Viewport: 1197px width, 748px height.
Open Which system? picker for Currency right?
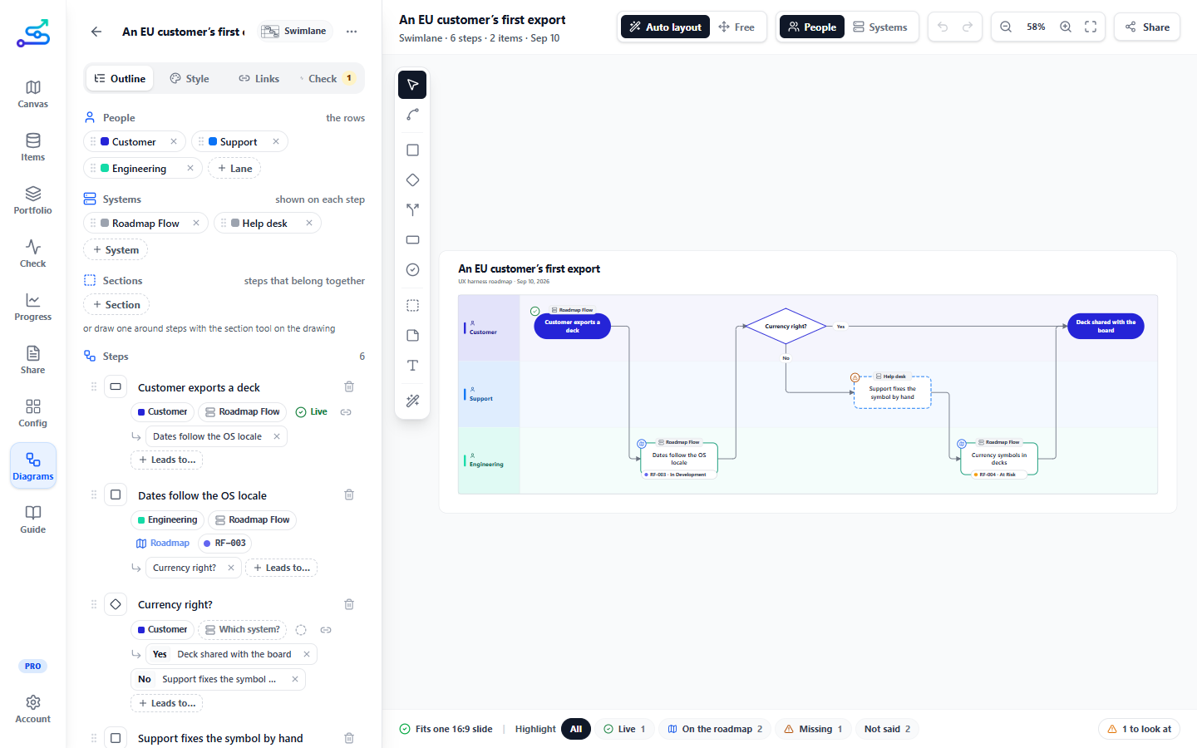pyautogui.click(x=242, y=630)
